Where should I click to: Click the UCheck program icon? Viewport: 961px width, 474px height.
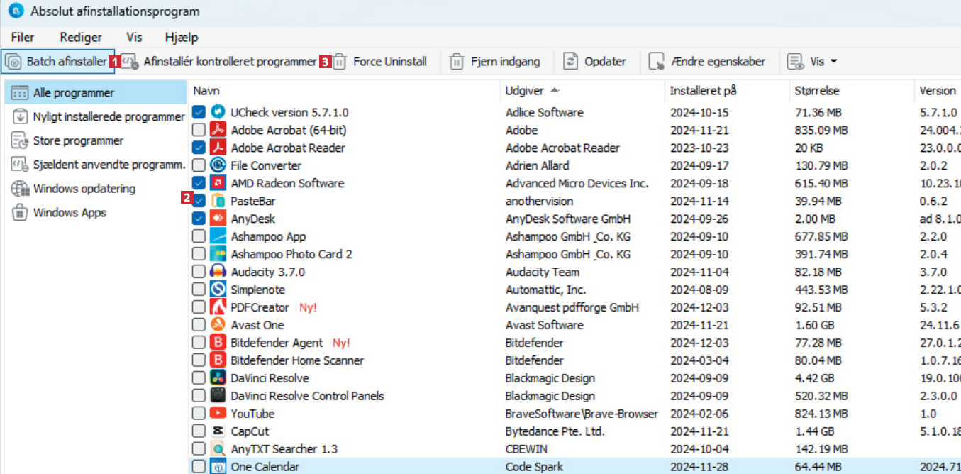pos(218,112)
